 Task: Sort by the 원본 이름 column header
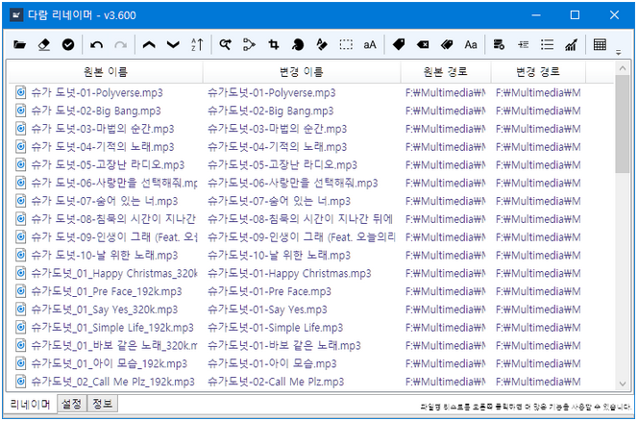point(106,72)
